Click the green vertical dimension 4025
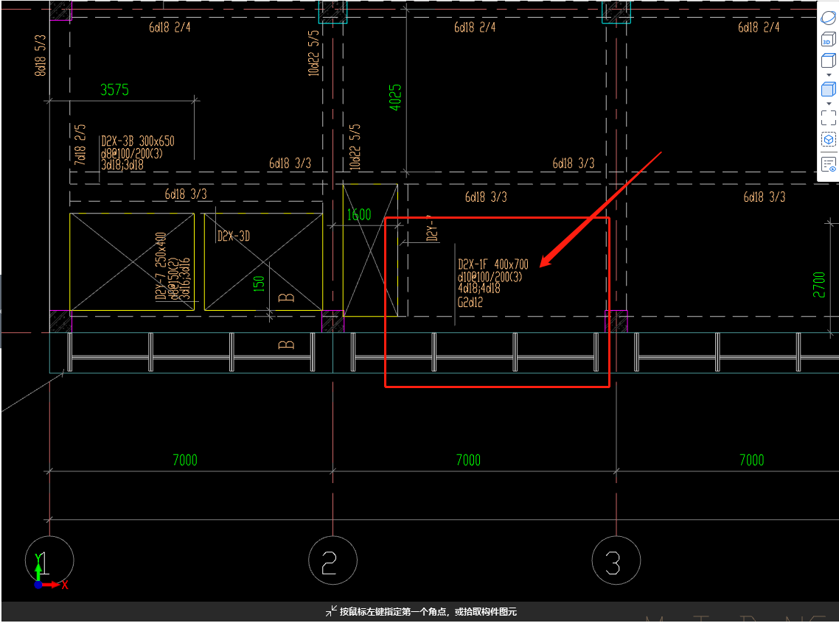839x623 pixels. tap(395, 97)
